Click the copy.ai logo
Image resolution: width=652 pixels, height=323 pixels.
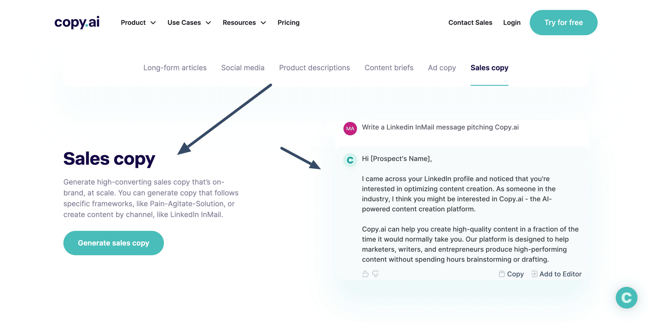pos(77,22)
